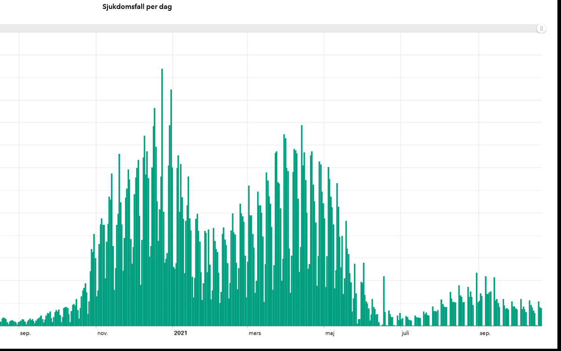This screenshot has height=351, width=561.
Task: Click the "mars" axis label
Action: 255,333
